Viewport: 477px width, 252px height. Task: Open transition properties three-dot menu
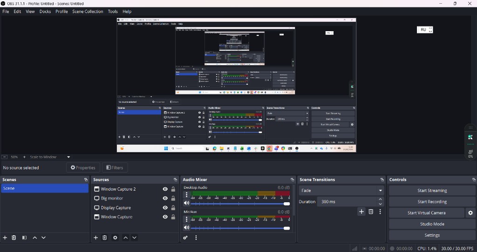pos(380,212)
